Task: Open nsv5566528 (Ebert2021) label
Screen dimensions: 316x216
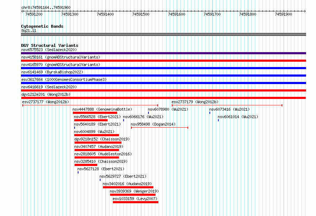Action: [97, 117]
